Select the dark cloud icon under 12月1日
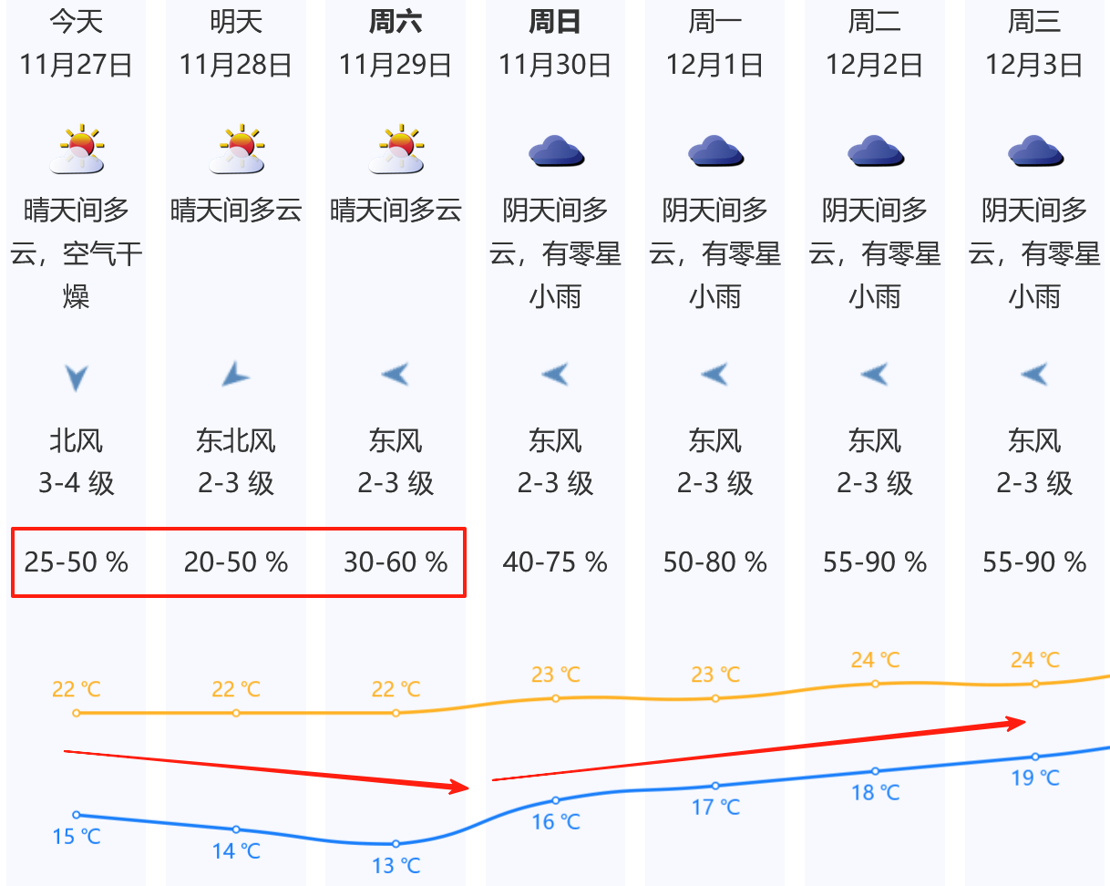 tap(715, 150)
